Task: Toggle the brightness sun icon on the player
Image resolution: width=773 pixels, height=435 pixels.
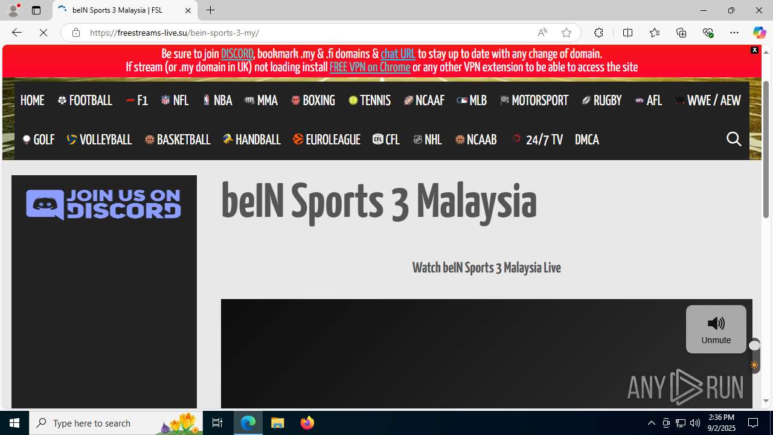Action: [754, 365]
